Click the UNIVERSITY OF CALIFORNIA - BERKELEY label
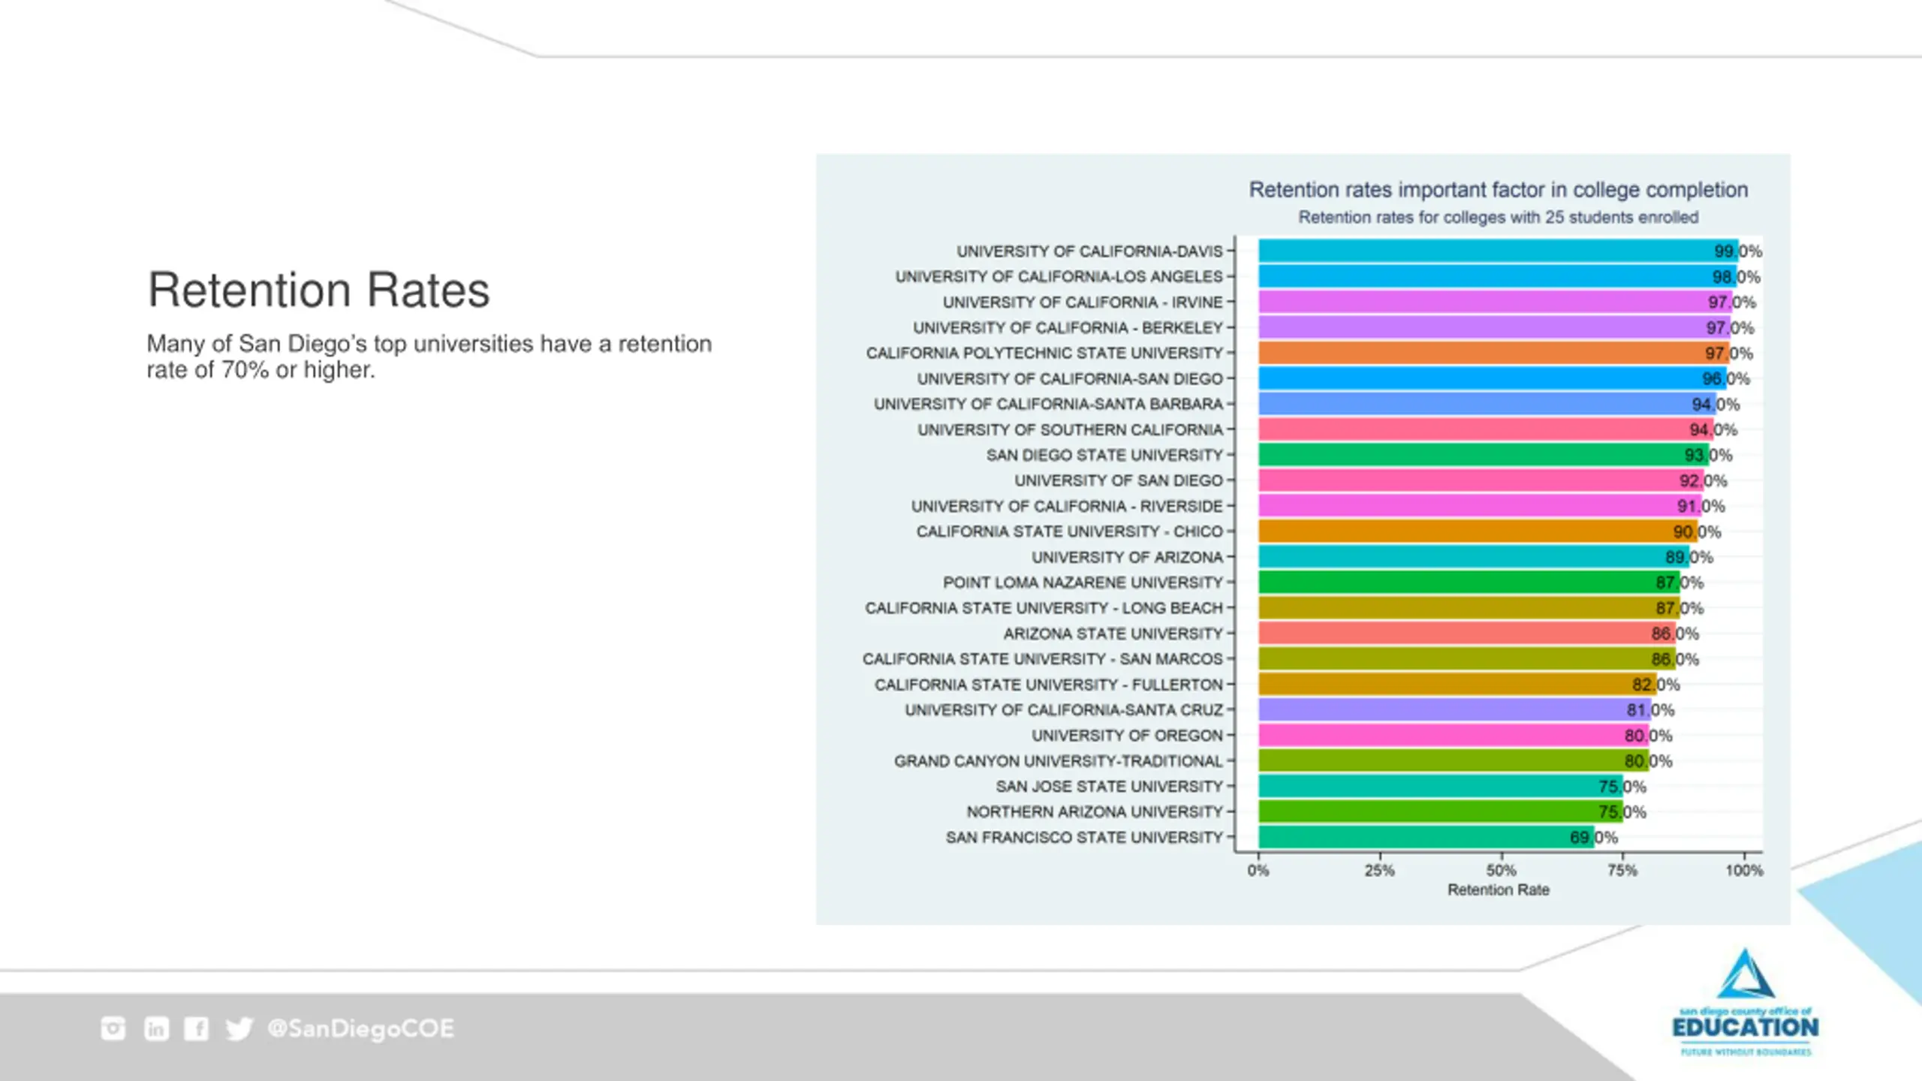 1068,328
